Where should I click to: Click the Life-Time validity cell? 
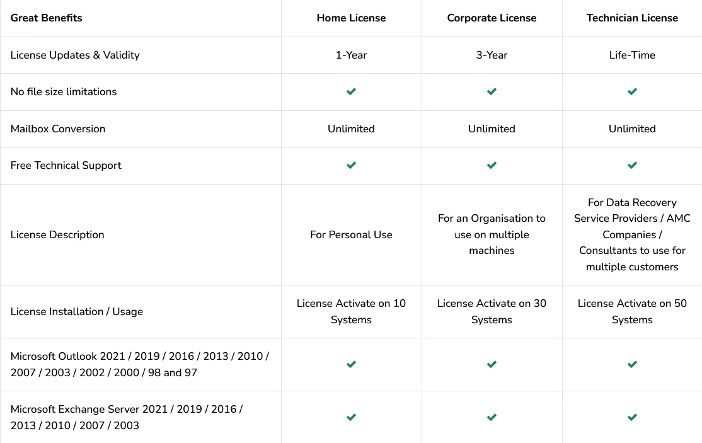coord(632,55)
